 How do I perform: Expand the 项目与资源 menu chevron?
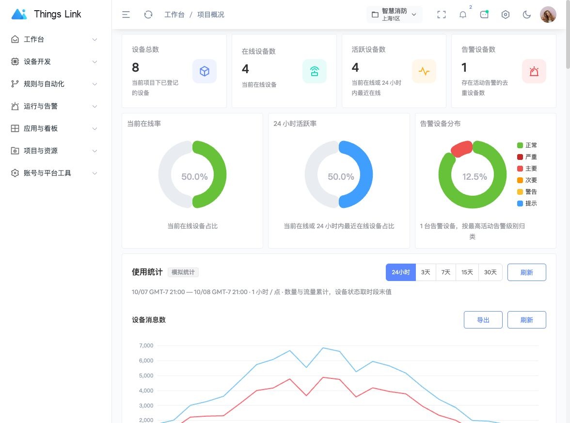click(x=95, y=151)
